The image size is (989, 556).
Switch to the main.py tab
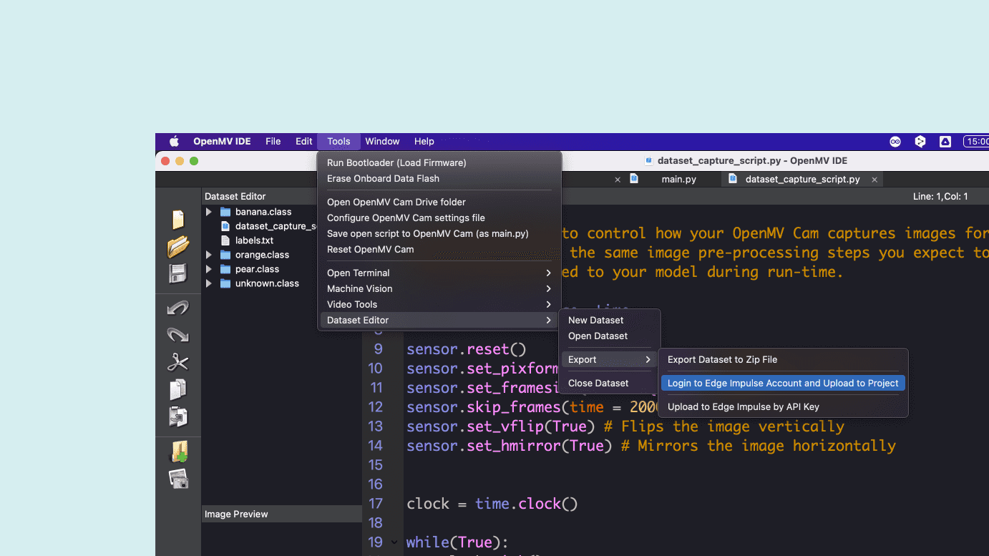pos(678,180)
